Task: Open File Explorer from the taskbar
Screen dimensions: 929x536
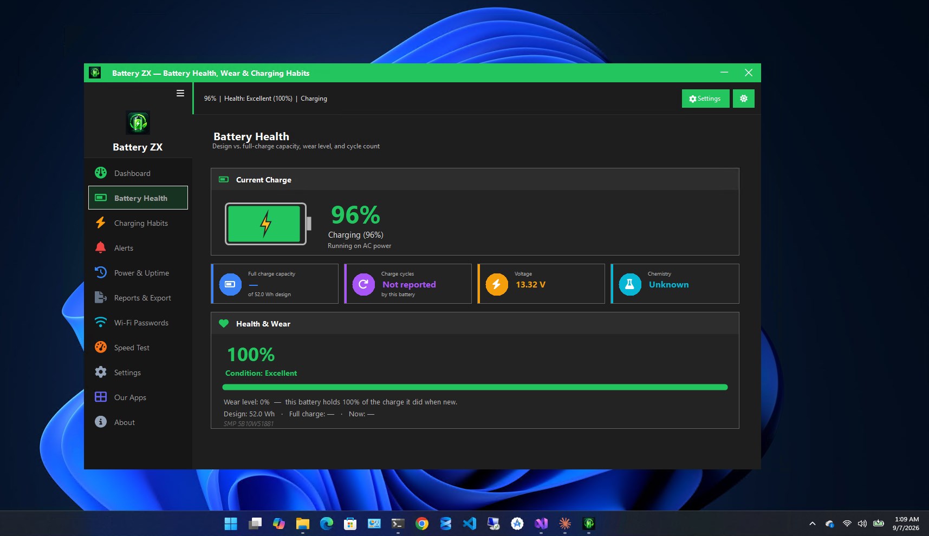Action: coord(302,524)
